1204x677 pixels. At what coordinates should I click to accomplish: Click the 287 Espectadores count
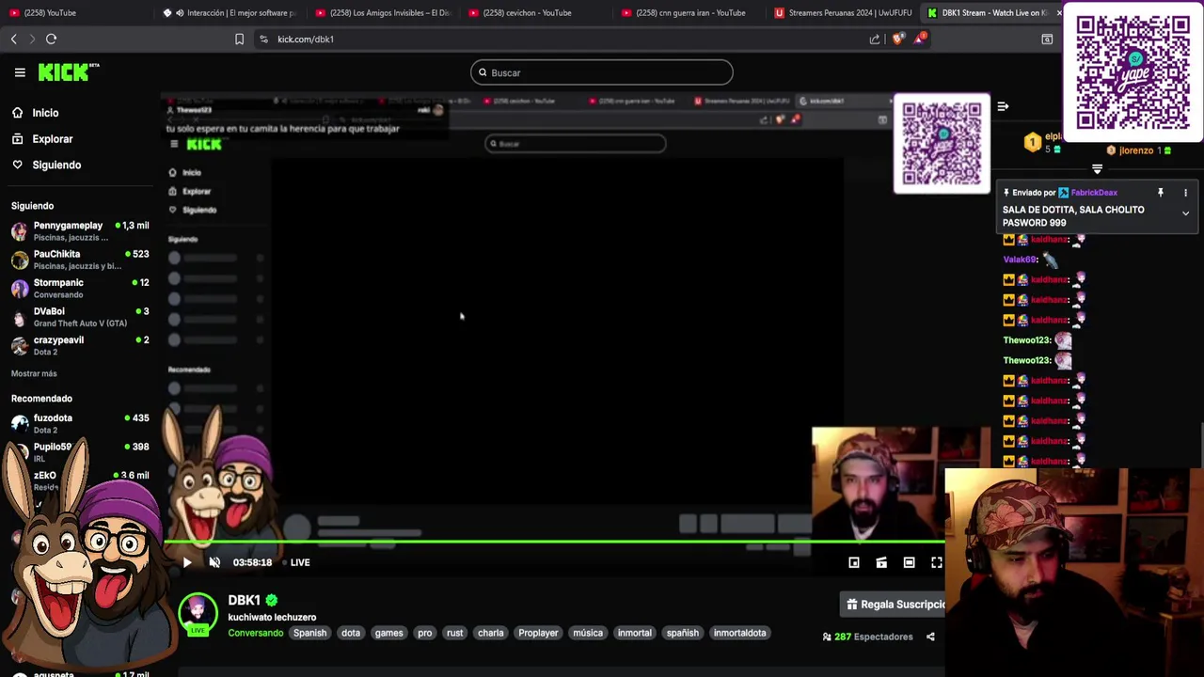pos(866,637)
